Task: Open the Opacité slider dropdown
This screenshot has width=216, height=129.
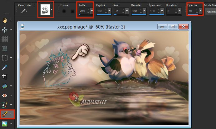Action: (x=201, y=11)
